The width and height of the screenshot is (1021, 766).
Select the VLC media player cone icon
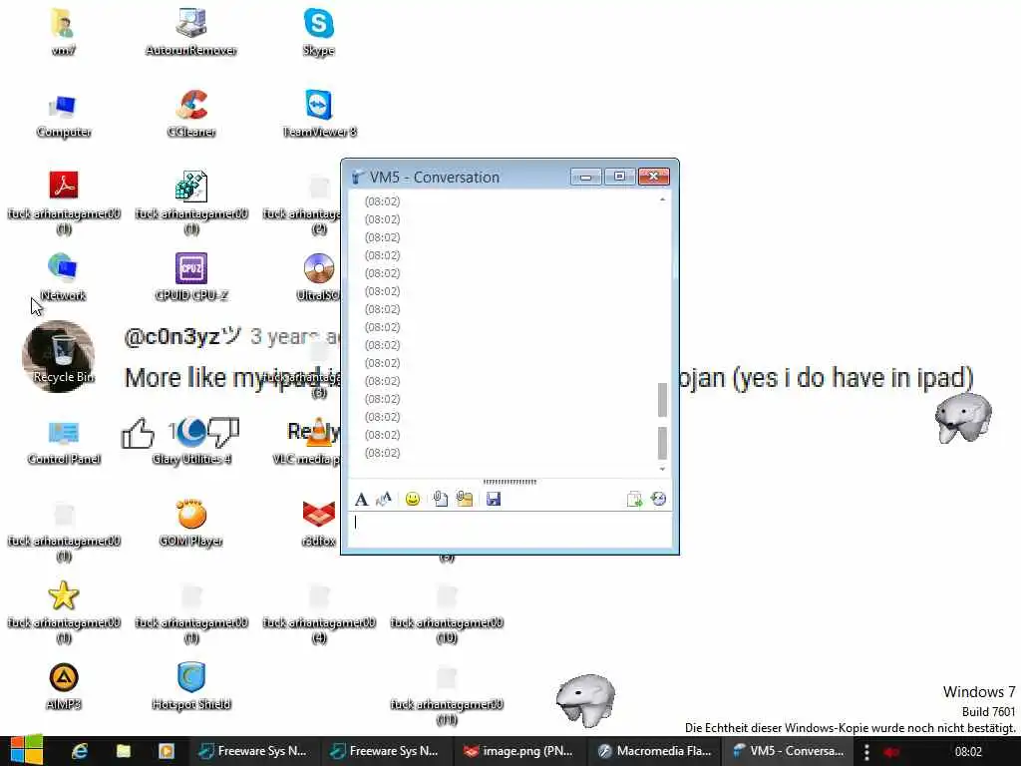(316, 440)
